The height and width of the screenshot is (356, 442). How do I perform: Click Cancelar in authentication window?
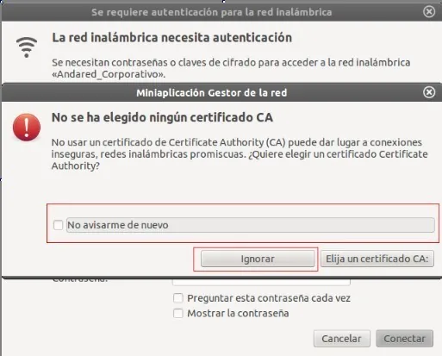(341, 339)
